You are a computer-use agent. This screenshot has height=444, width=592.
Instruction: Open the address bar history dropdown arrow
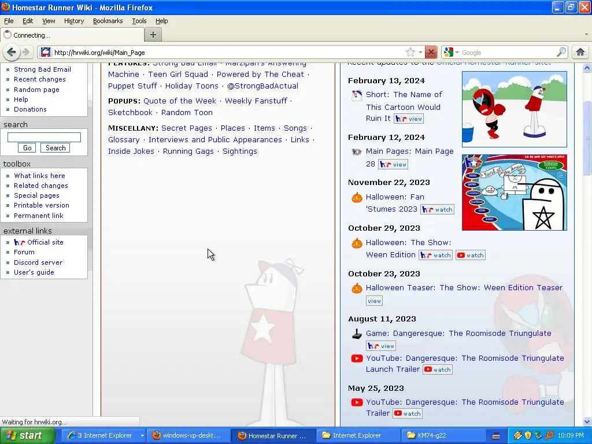(x=420, y=52)
